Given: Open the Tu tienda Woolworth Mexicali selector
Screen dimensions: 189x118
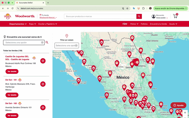Looking at the screenshot, I should click(48, 18).
